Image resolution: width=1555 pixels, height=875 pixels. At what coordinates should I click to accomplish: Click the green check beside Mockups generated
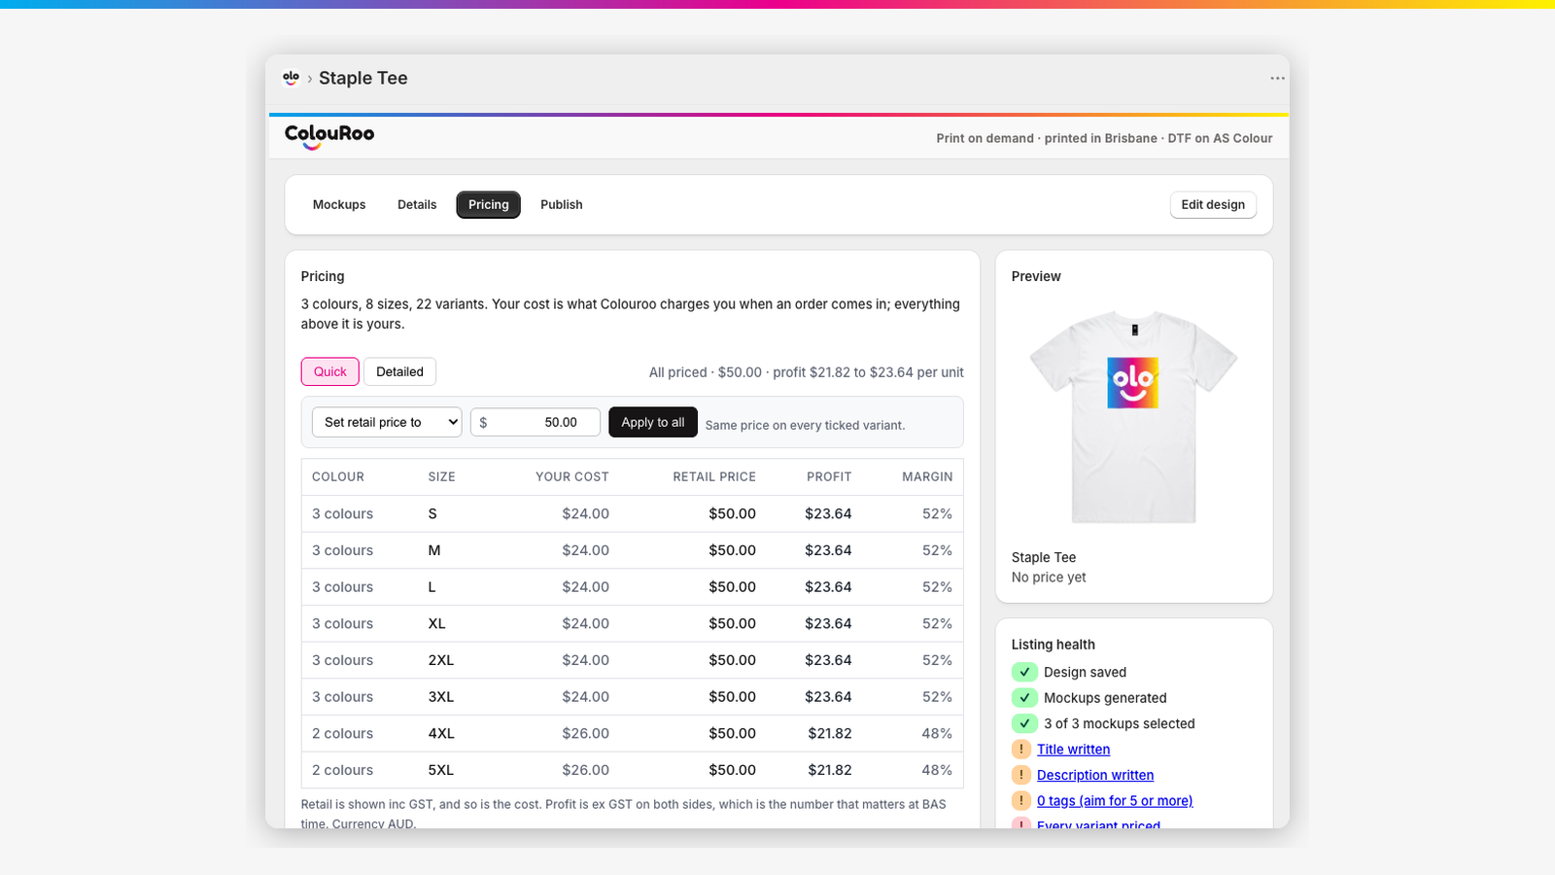1024,698
